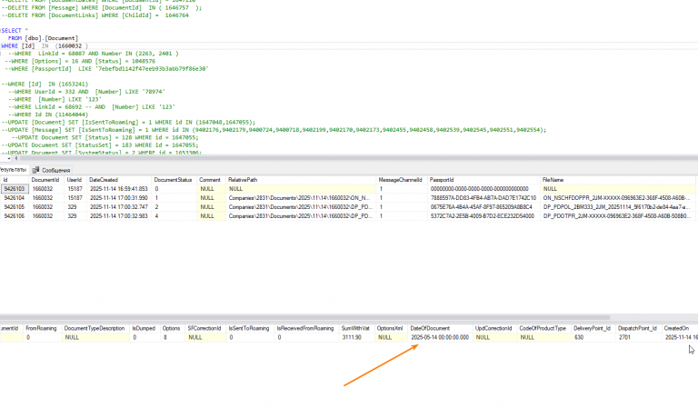Select the CreatedOn column header
The image size is (698, 418).
pos(680,329)
